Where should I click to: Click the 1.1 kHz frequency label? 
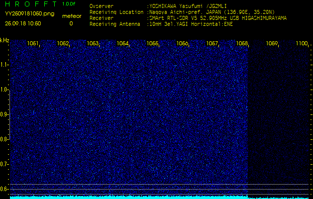tap(4, 65)
